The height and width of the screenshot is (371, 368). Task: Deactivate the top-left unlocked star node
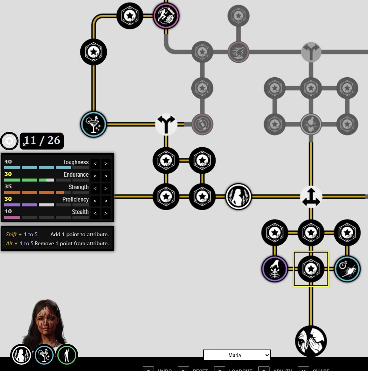[x=129, y=15]
